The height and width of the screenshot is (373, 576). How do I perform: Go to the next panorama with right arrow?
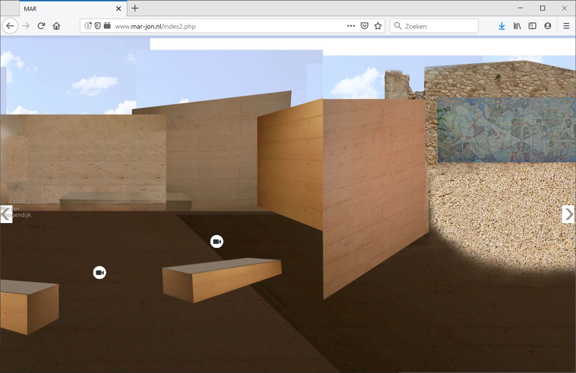click(x=568, y=214)
